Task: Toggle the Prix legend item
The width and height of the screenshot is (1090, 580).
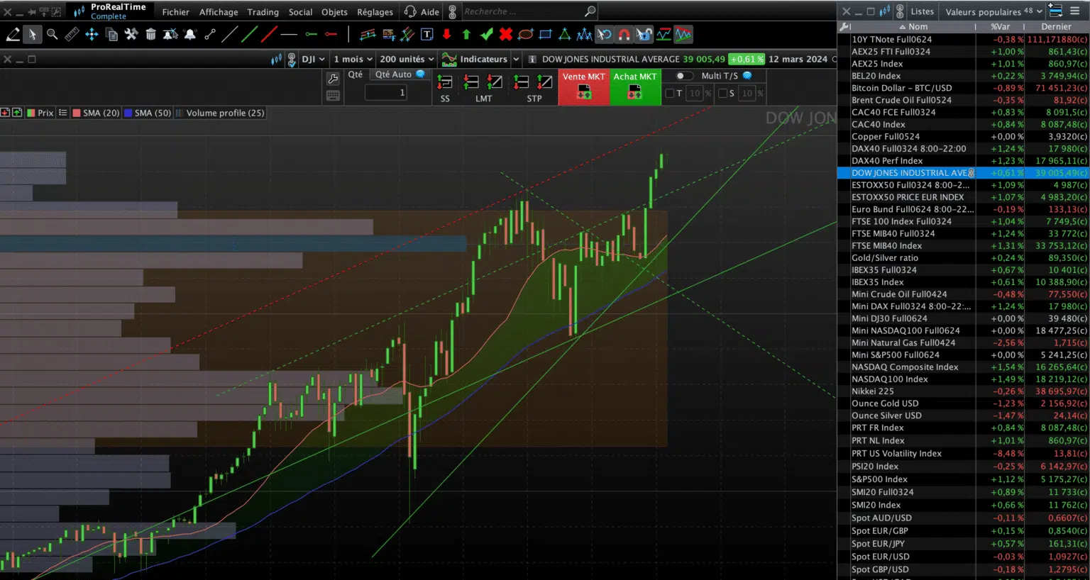Action: 40,113
